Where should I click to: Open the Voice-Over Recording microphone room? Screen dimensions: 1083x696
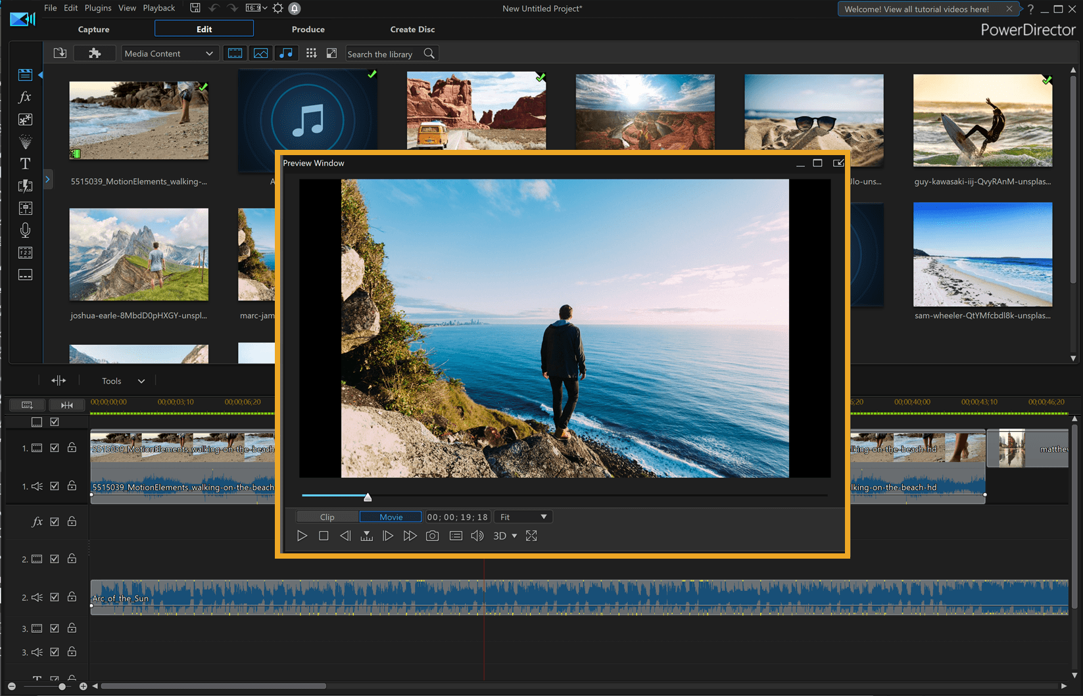tap(25, 230)
